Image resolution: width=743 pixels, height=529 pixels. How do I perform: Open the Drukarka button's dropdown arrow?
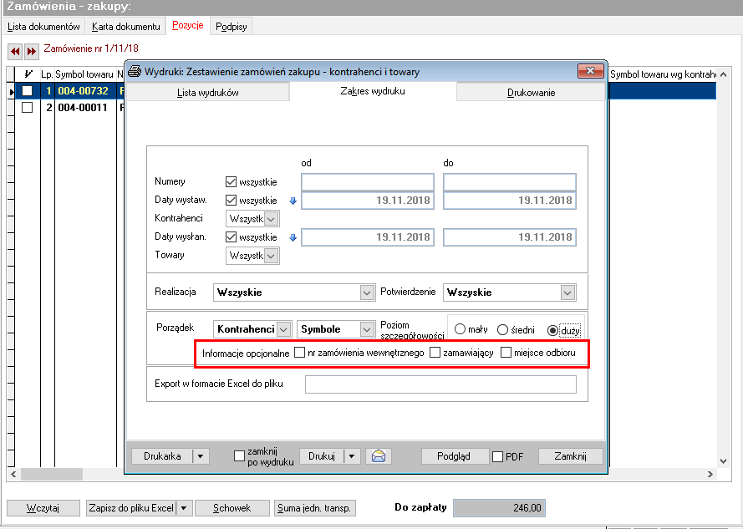tap(201, 456)
